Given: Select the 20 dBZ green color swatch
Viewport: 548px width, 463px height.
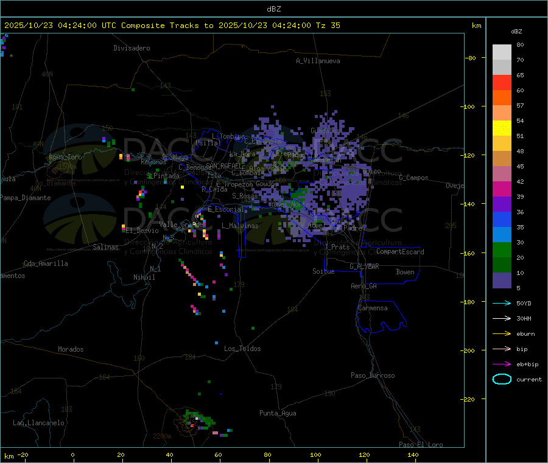Looking at the screenshot, I should point(502,249).
